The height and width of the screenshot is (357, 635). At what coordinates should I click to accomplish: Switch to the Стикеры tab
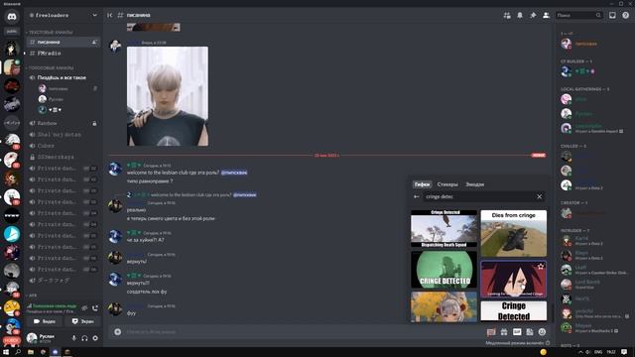click(447, 184)
